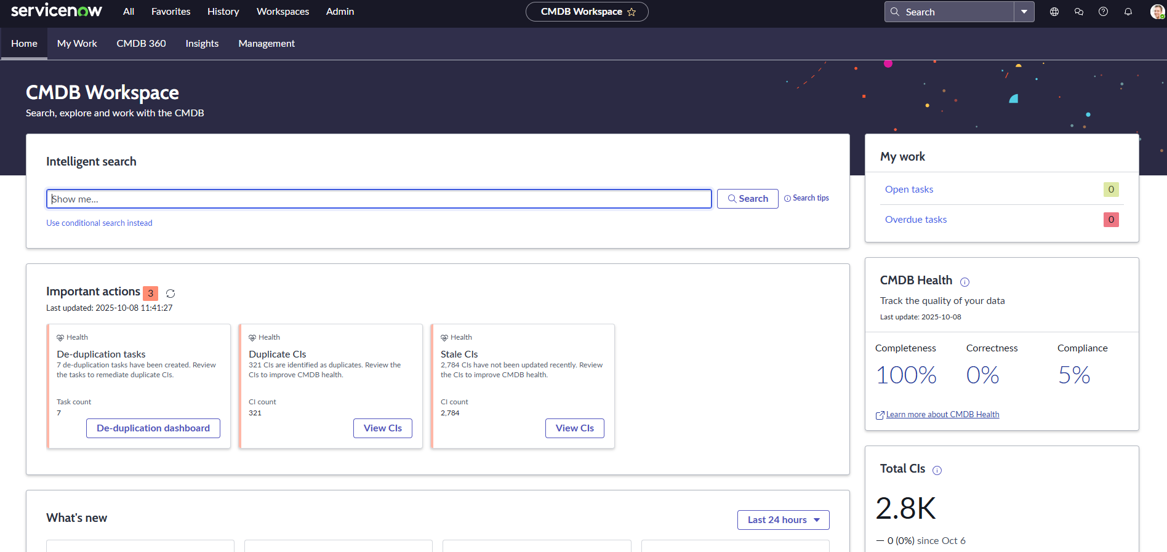
Task: Open the Last 24 hours dropdown
Action: coord(784,520)
